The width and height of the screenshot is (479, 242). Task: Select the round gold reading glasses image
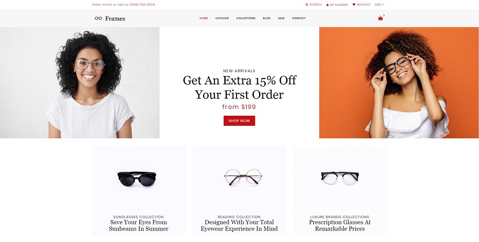(x=242, y=177)
